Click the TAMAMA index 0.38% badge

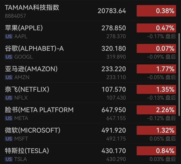click(156, 11)
